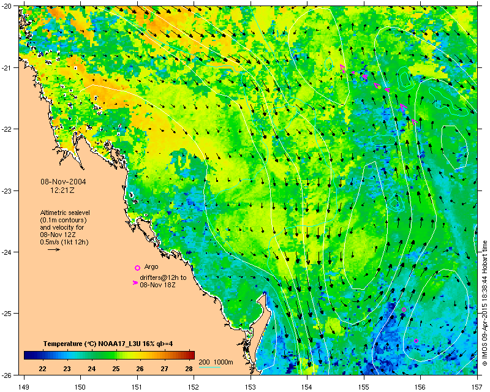This screenshot has width=490, height=392.
Task: Select the Argo float marker near 25°S
Action: point(404,310)
